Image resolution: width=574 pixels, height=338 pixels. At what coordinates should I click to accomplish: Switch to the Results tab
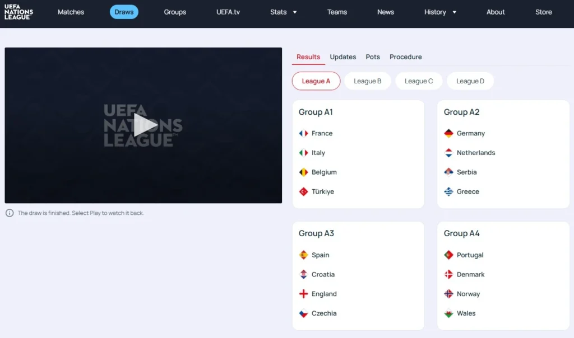pos(308,57)
